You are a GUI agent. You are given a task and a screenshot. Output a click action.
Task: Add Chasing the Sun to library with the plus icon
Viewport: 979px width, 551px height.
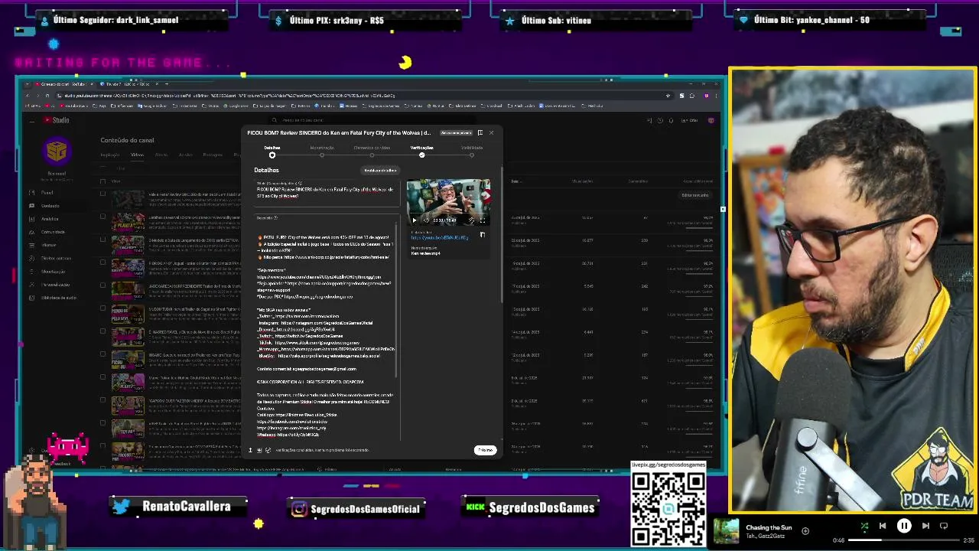click(805, 530)
